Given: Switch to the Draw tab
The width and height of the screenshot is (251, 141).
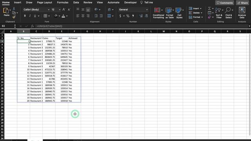Looking at the screenshot, I should (x=29, y=3).
